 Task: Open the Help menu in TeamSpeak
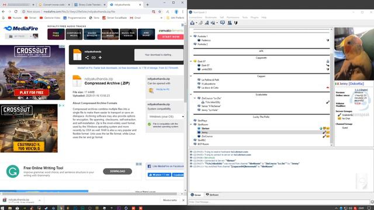tap(264, 17)
